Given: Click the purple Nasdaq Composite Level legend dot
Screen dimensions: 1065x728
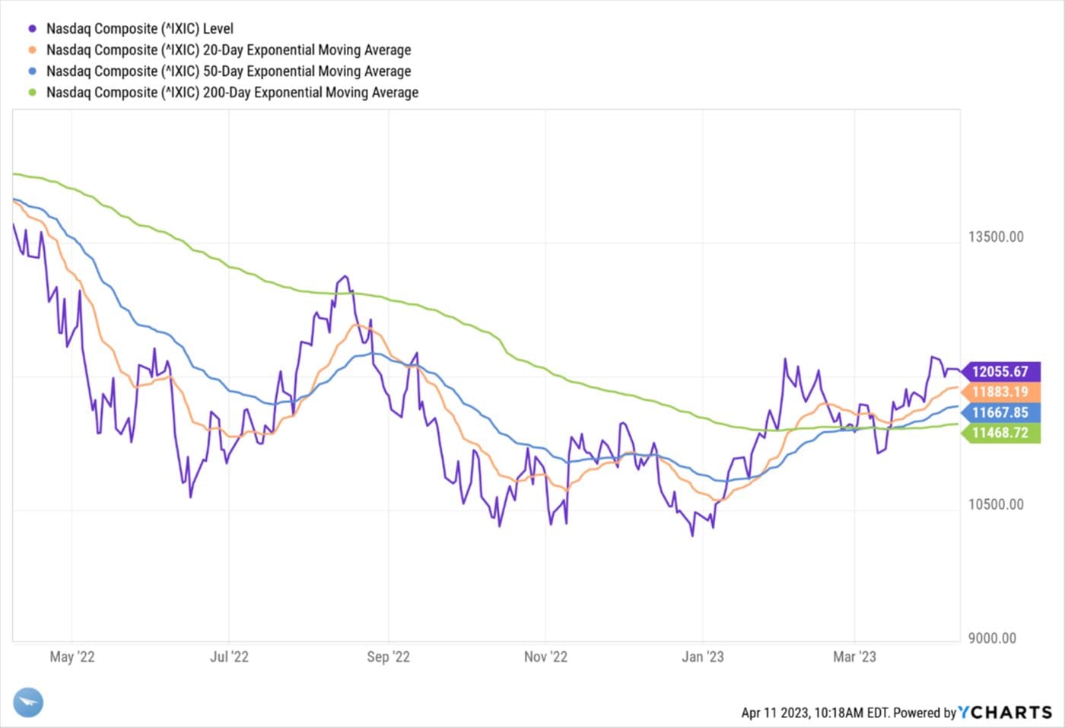Looking at the screenshot, I should (32, 29).
